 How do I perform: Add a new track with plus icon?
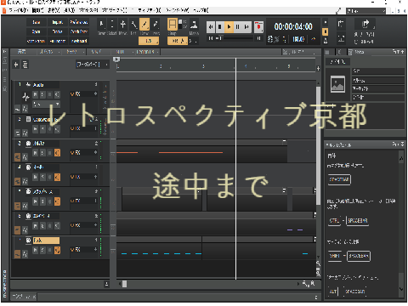pyautogui.click(x=16, y=65)
